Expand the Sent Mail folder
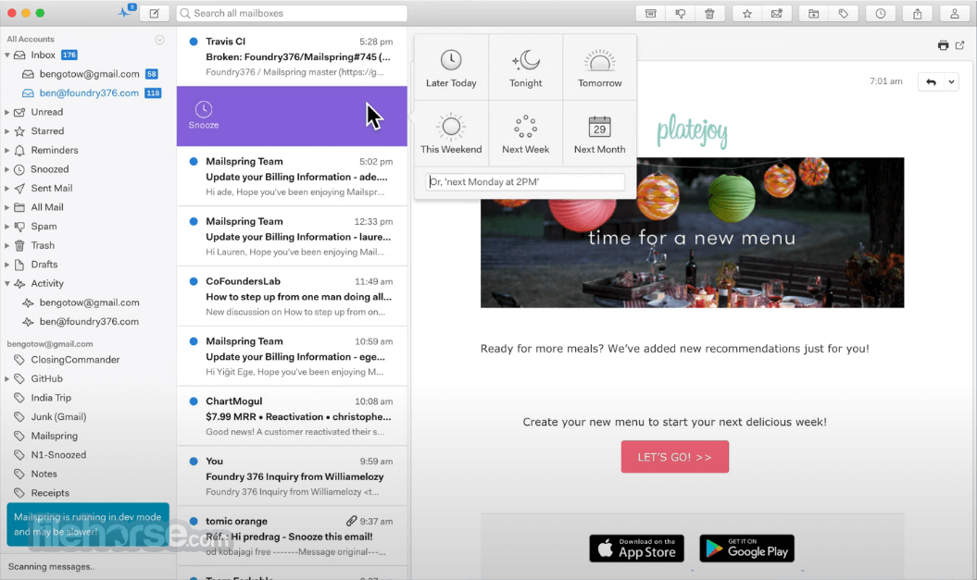Image resolution: width=977 pixels, height=580 pixels. (x=7, y=189)
